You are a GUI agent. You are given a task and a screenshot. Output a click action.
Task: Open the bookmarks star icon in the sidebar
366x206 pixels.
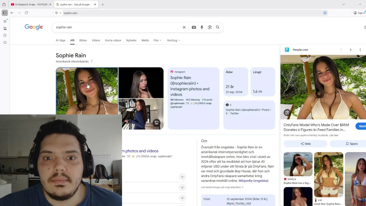(x=5, y=42)
